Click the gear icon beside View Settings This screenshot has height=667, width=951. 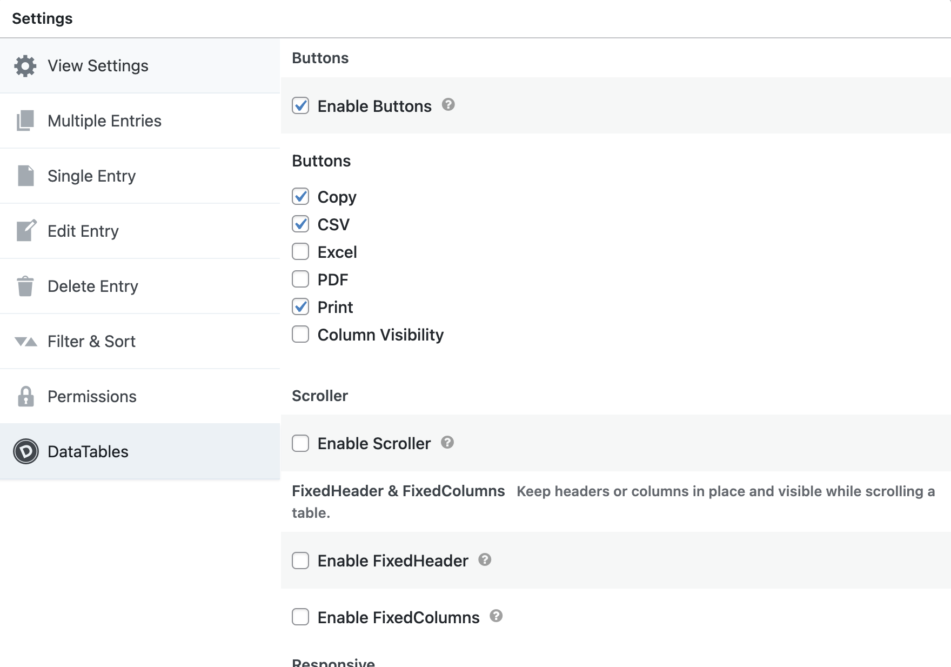coord(25,66)
